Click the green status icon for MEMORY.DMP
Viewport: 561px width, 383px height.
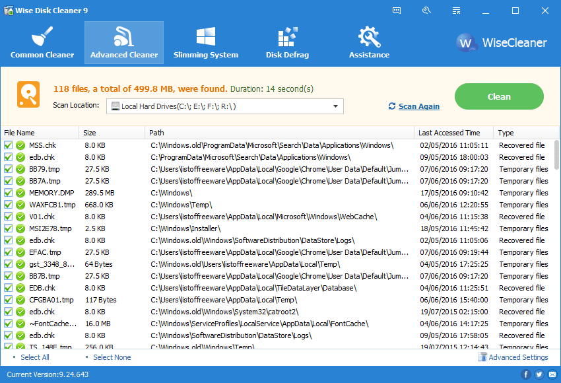(20, 193)
